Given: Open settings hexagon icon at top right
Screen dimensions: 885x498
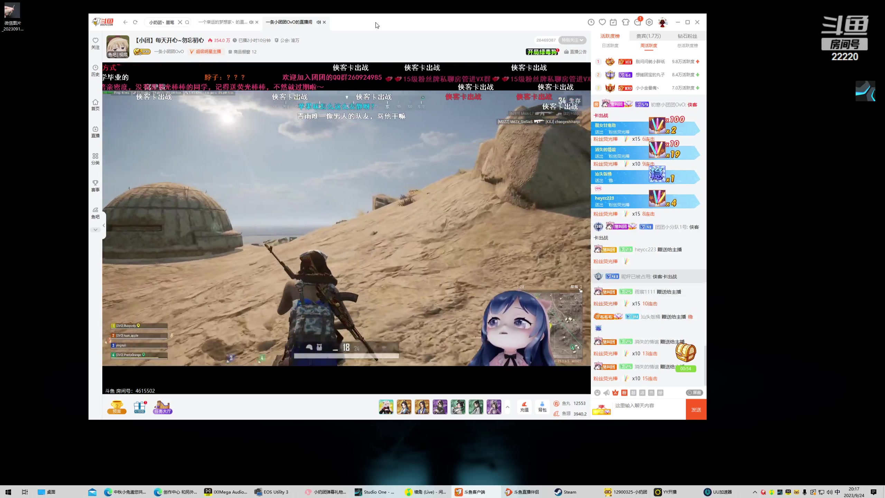Looking at the screenshot, I should [x=649, y=22].
